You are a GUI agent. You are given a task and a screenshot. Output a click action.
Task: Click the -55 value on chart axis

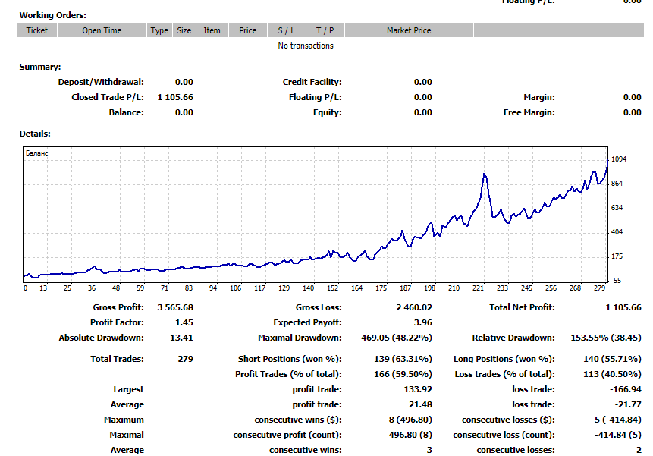click(x=616, y=281)
